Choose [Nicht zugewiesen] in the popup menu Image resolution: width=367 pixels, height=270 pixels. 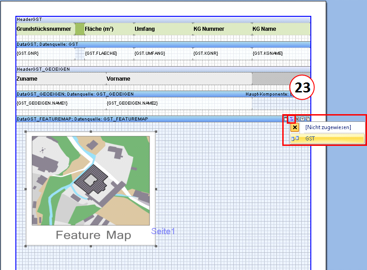click(328, 128)
